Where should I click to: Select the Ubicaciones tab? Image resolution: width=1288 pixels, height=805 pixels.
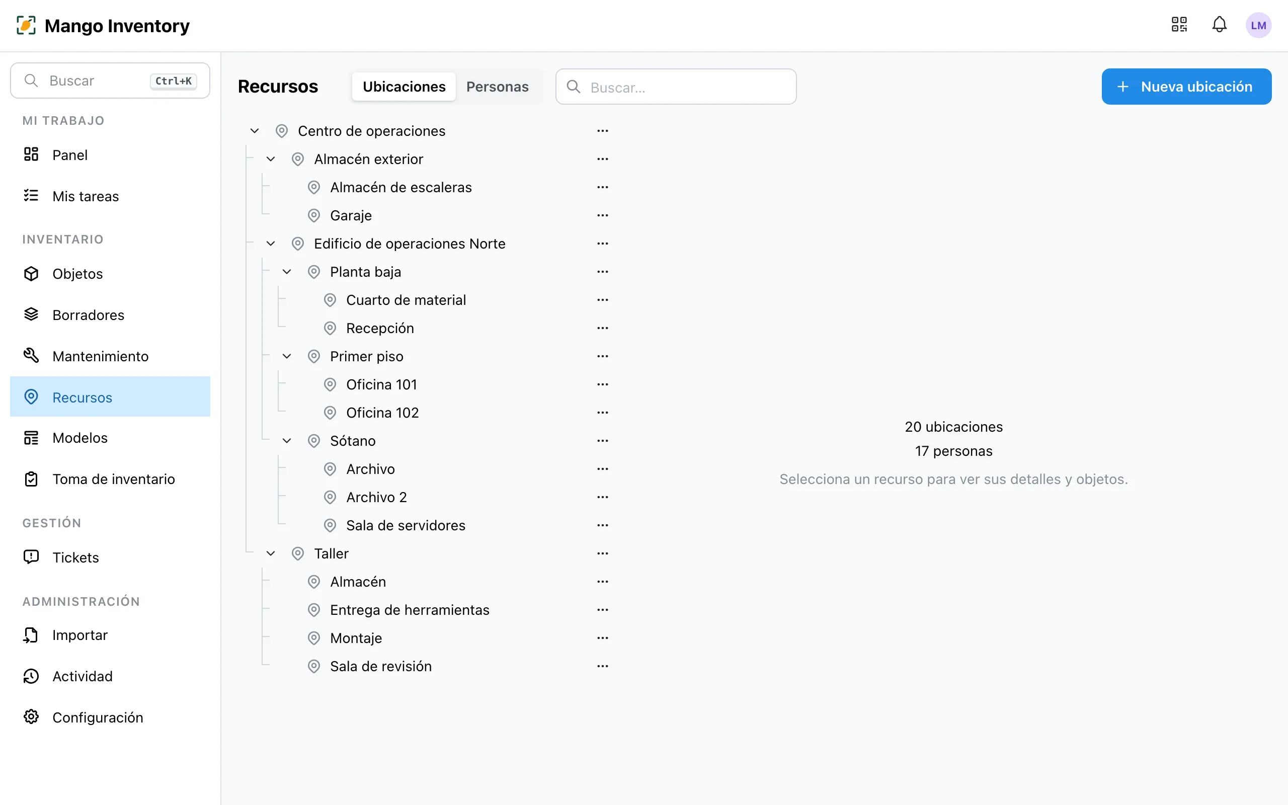pyautogui.click(x=404, y=87)
